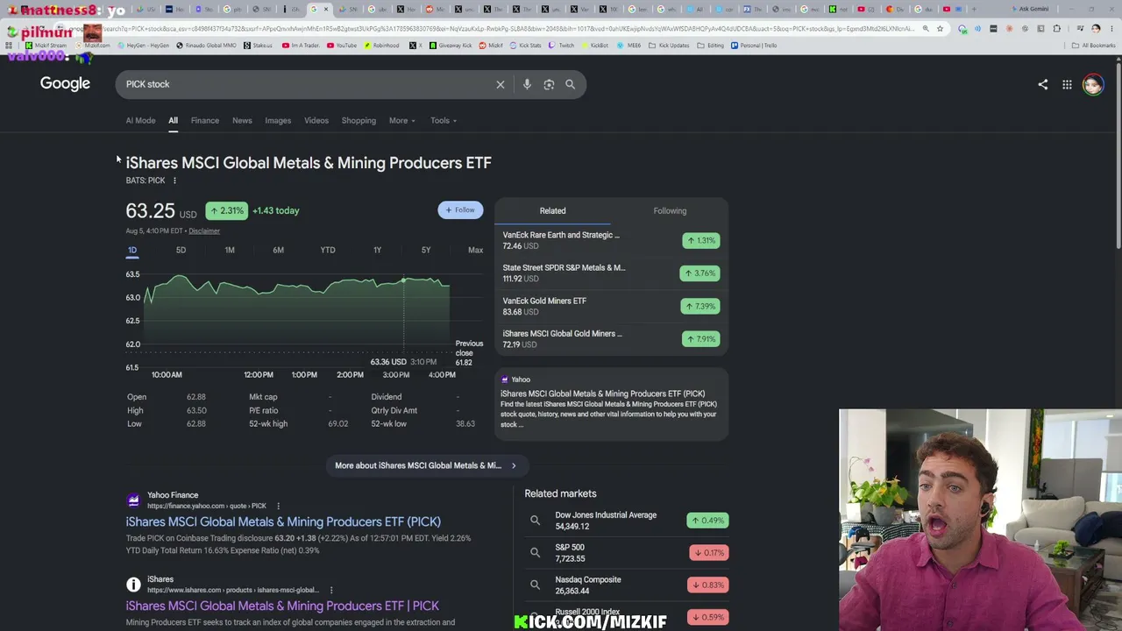Follow the PICK stock
This screenshot has width=1122, height=631.
460,210
